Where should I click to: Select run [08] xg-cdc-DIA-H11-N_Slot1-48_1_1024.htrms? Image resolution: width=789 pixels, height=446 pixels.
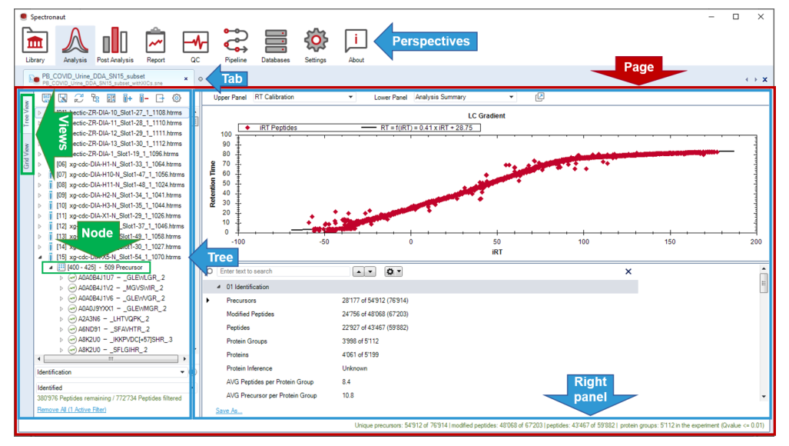click(121, 185)
